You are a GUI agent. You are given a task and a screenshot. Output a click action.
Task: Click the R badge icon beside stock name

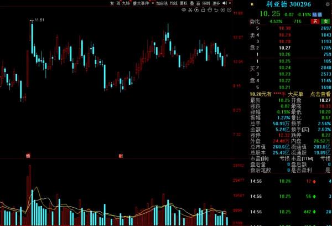pos(252,4)
